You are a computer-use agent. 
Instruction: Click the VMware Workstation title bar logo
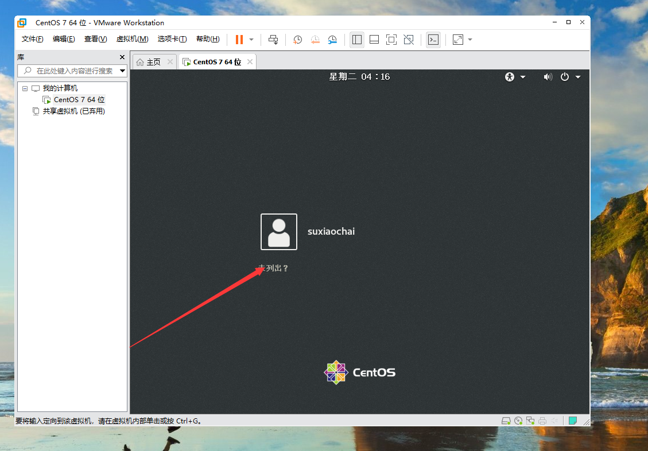coord(21,23)
